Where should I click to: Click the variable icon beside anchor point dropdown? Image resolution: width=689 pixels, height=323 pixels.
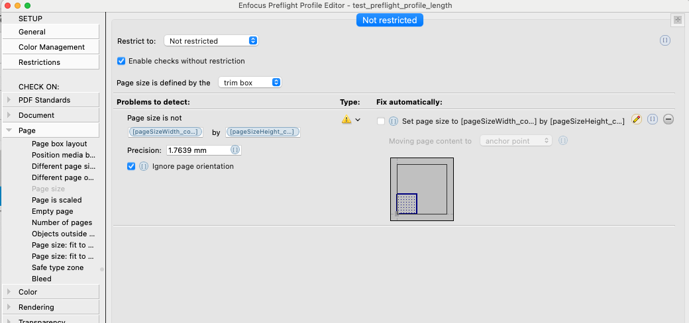(x=563, y=141)
